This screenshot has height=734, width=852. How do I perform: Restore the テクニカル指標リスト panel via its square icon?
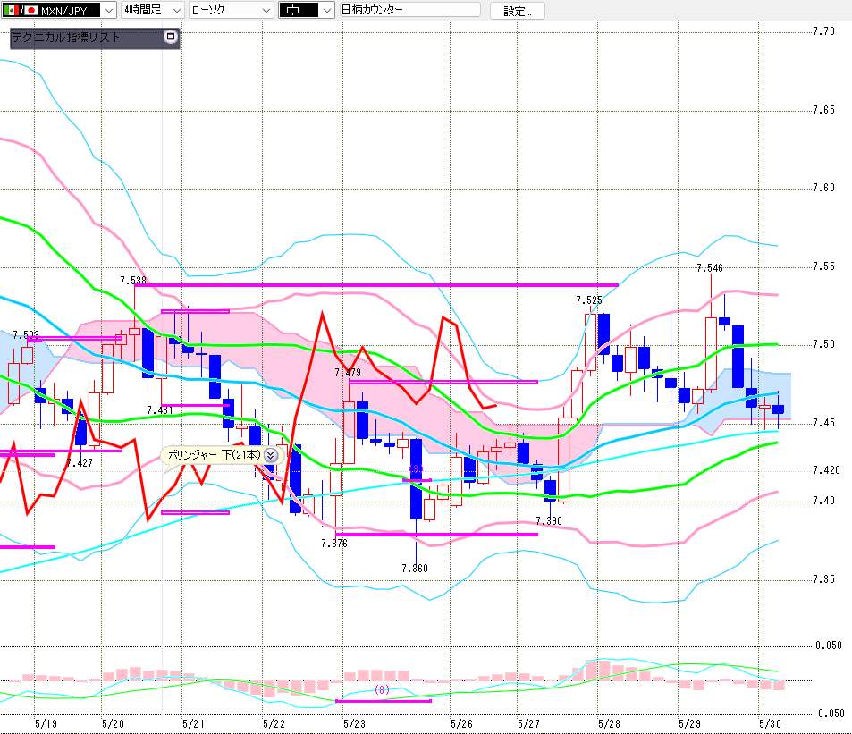[171, 37]
